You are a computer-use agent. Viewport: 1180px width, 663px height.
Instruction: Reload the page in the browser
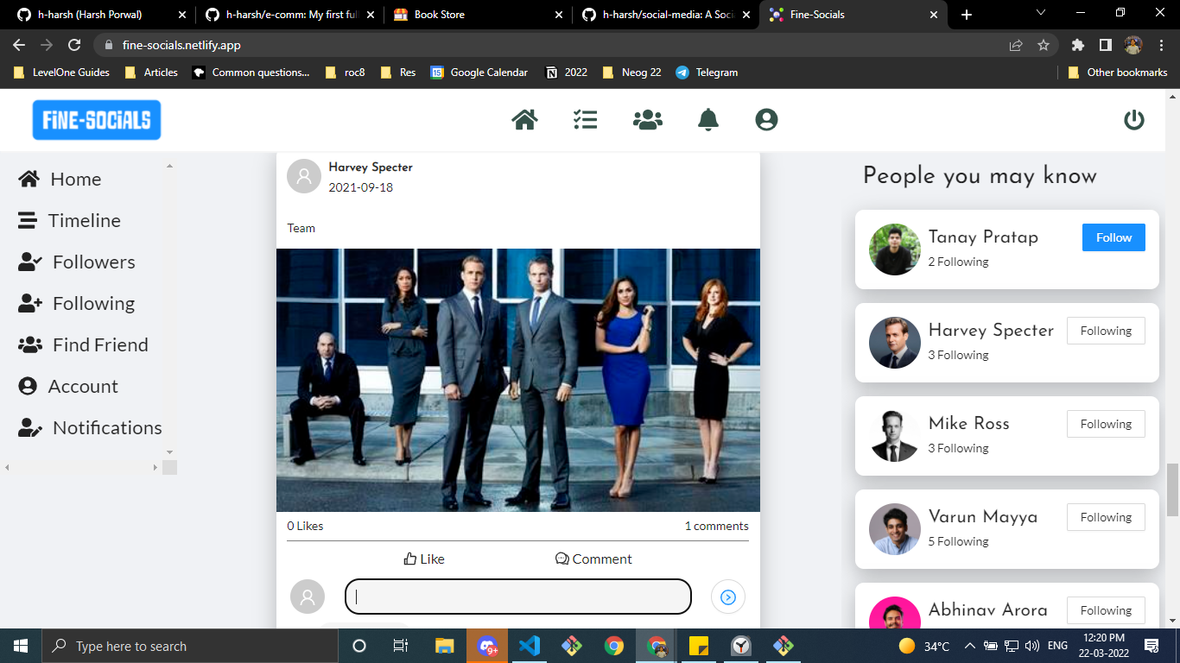pyautogui.click(x=75, y=45)
